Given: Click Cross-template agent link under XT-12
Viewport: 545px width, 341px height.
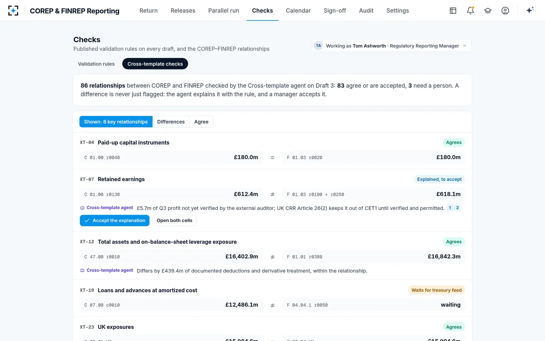Looking at the screenshot, I should (x=110, y=270).
